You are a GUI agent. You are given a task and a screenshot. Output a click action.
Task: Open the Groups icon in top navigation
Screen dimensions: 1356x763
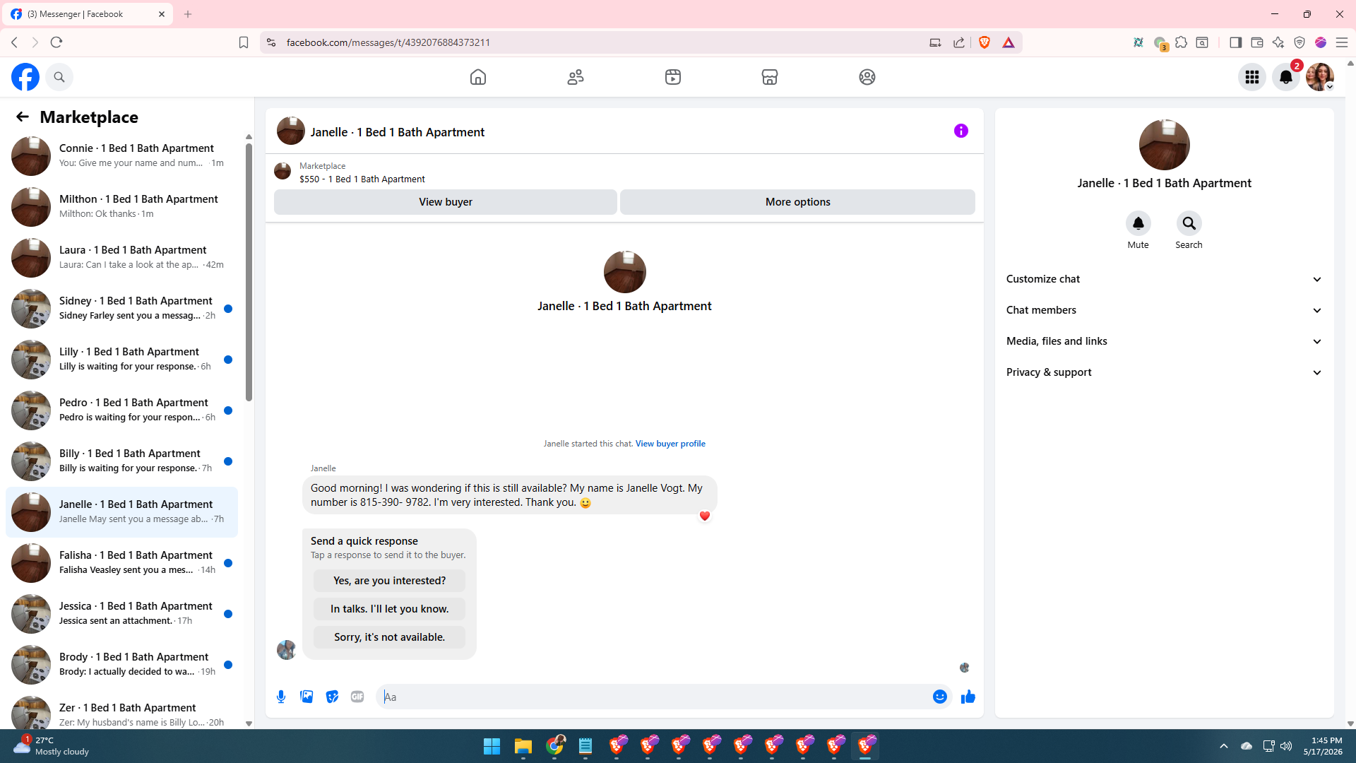[867, 77]
